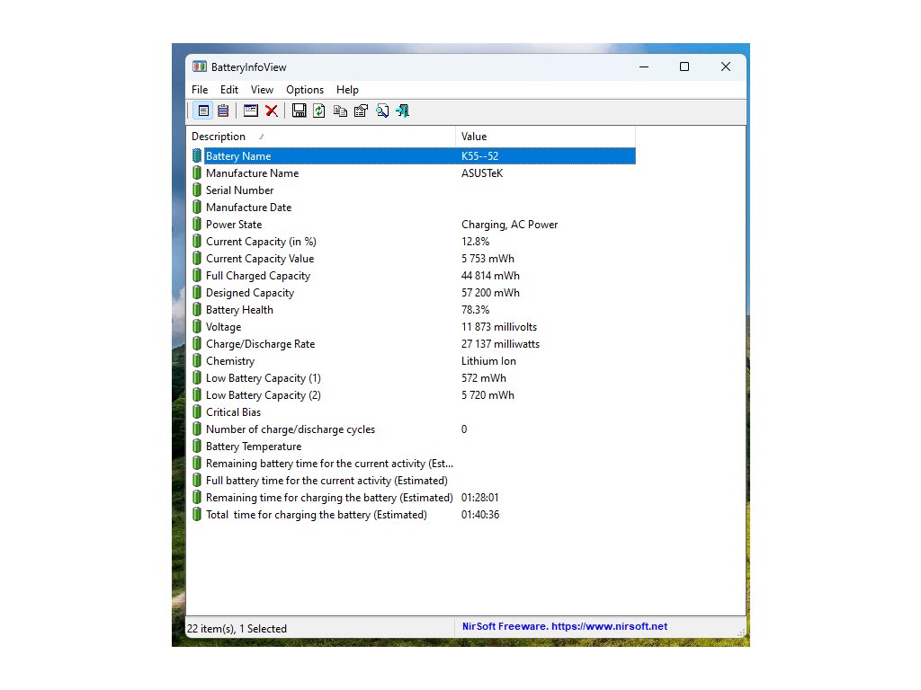This screenshot has height=690, width=921.
Task: Select Remaining battery time for current activity row
Action: tap(414, 464)
